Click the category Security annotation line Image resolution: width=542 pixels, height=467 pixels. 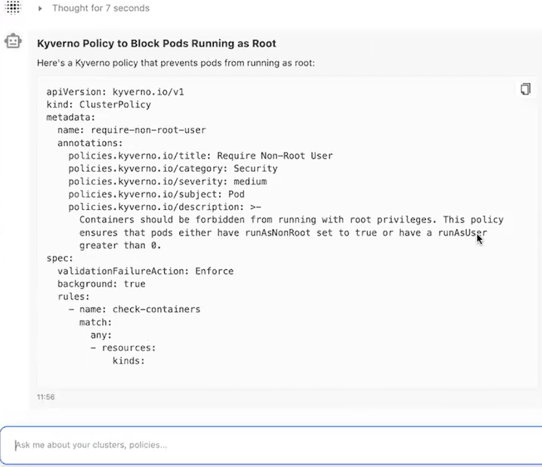click(x=173, y=168)
